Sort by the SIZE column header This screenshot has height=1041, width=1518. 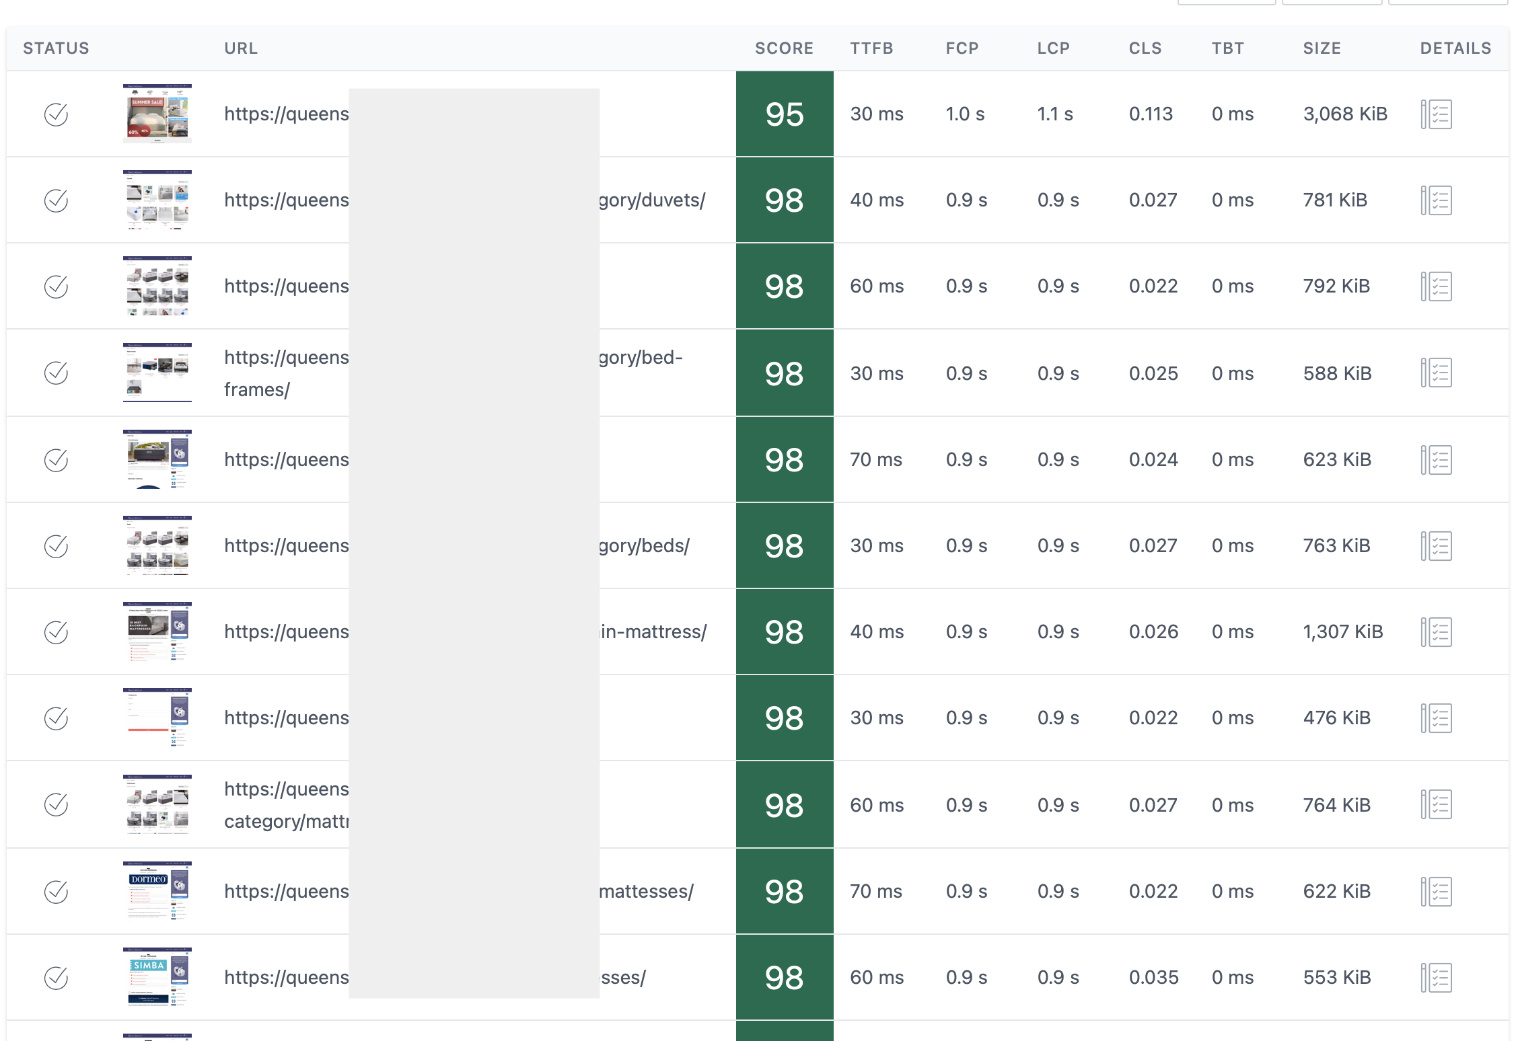click(x=1322, y=48)
